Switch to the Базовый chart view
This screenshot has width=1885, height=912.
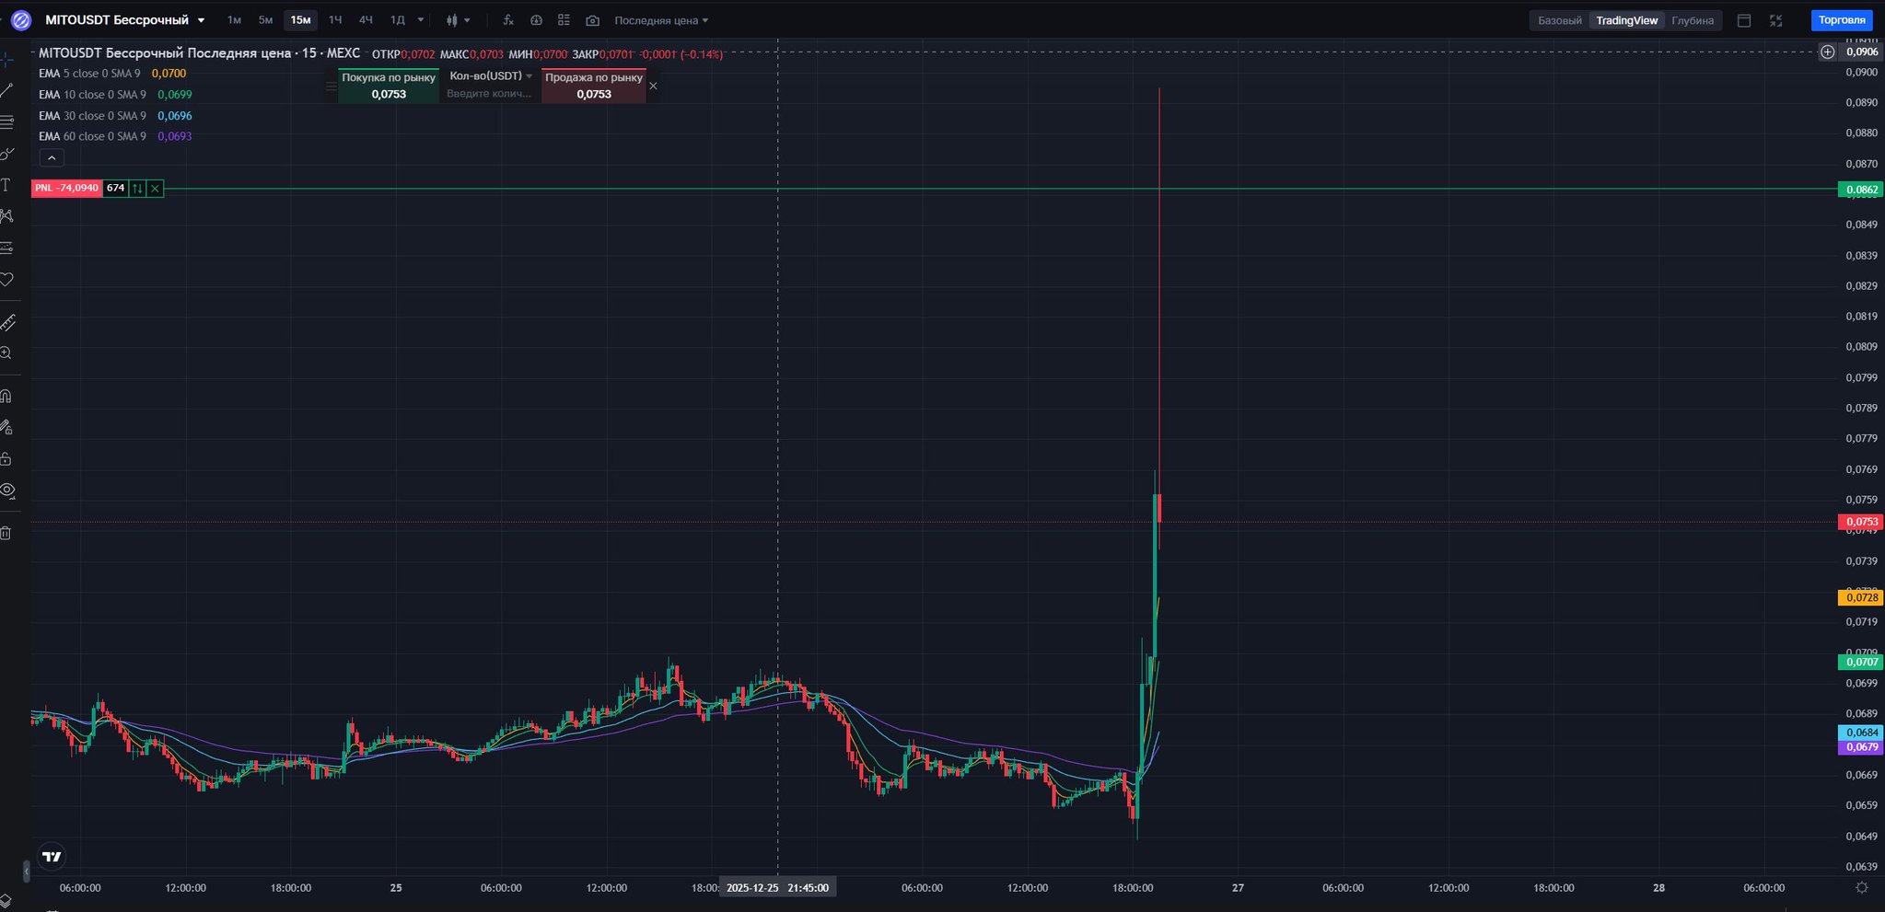point(1560,20)
